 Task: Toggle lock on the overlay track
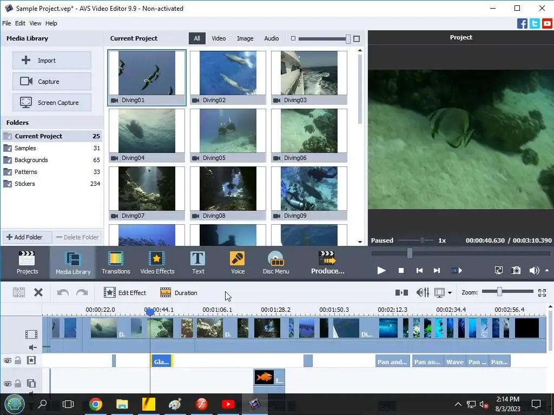pyautogui.click(x=18, y=383)
